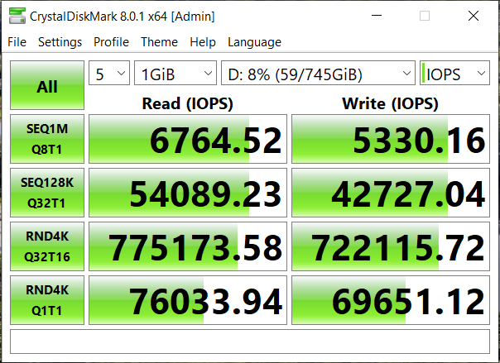The height and width of the screenshot is (363, 500).
Task: Open the Settings menu
Action: click(60, 42)
